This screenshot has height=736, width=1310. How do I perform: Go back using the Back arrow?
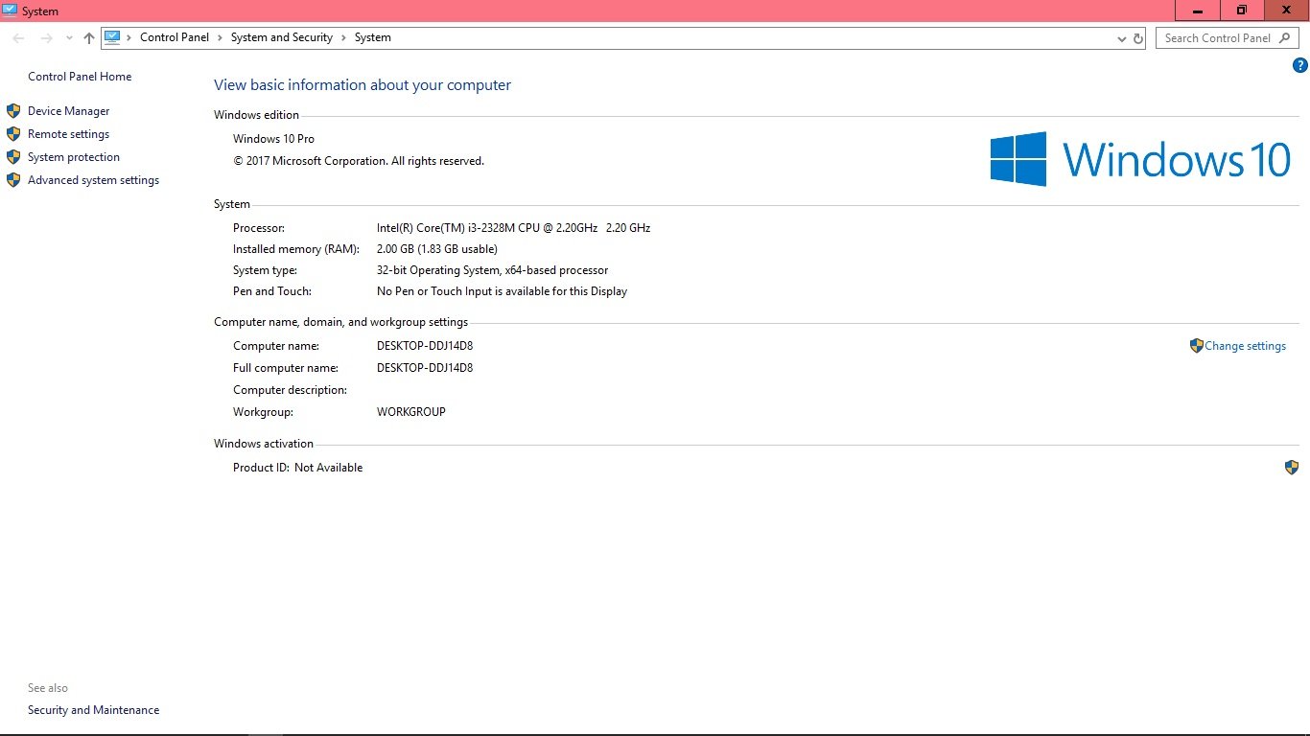pyautogui.click(x=19, y=38)
